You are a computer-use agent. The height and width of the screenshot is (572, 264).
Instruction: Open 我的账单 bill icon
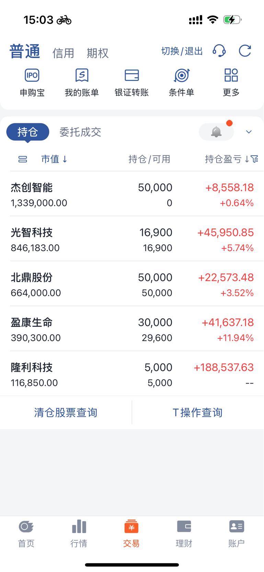click(x=82, y=75)
